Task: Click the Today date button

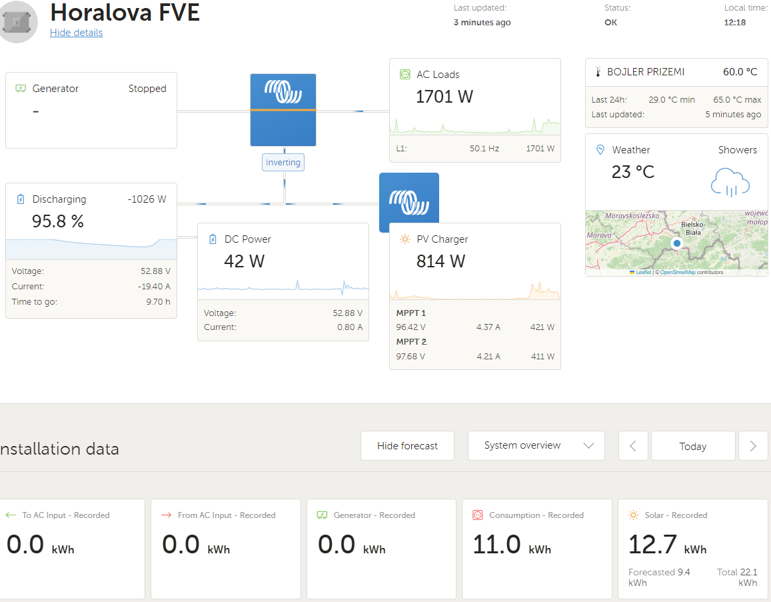Action: point(692,446)
